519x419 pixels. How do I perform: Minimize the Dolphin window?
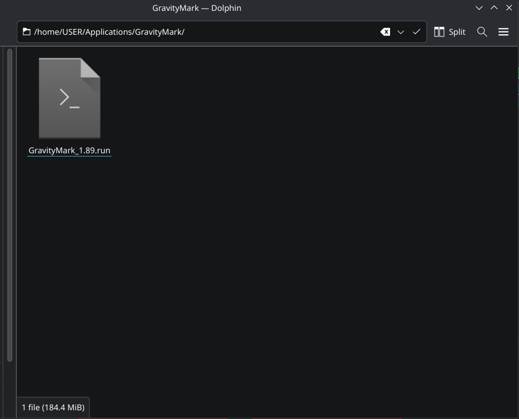479,8
